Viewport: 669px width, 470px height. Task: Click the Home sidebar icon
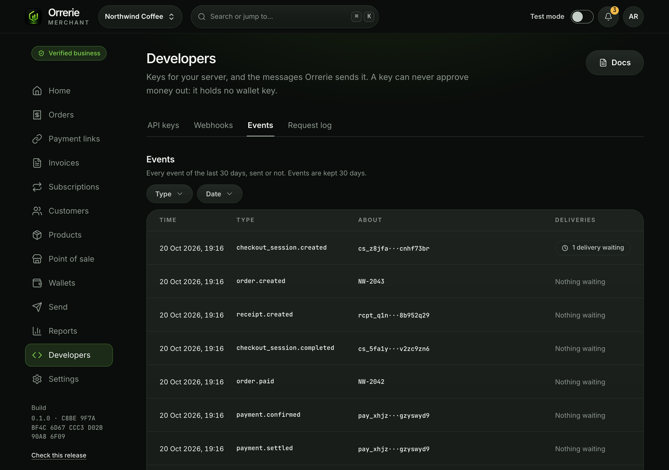click(37, 91)
